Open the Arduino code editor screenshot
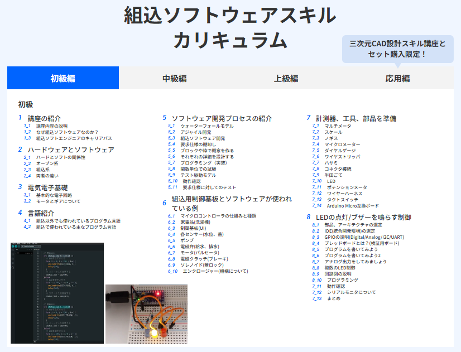 point(57,293)
